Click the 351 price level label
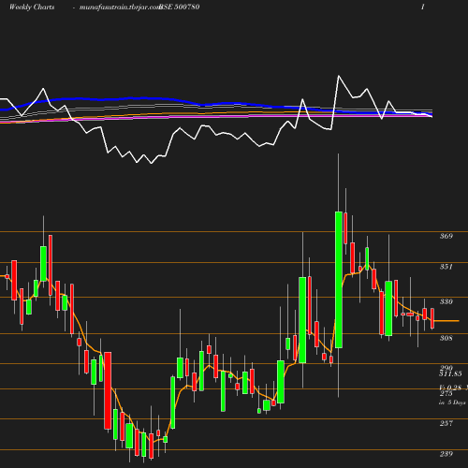This screenshot has height=468, width=468. [x=446, y=267]
